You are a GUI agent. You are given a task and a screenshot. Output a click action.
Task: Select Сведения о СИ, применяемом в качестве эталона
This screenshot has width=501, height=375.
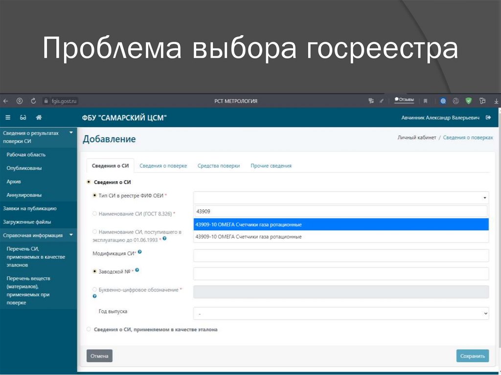pyautogui.click(x=89, y=329)
